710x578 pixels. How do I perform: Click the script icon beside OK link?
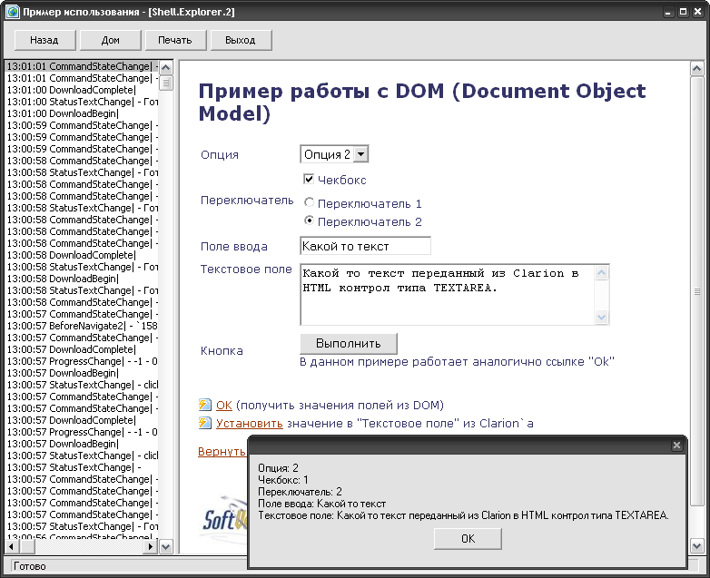[205, 405]
